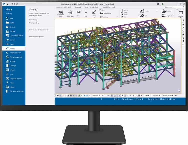188x145 pixels.
Task: Click Convert to a multi-user model
Action: 39,30
